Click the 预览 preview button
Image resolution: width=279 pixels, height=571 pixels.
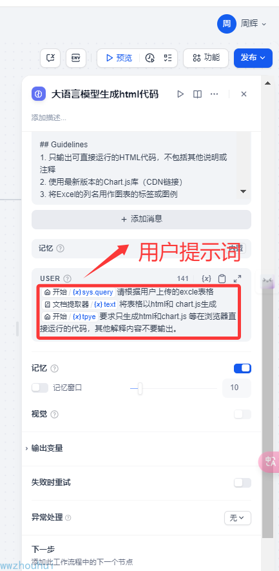(119, 58)
